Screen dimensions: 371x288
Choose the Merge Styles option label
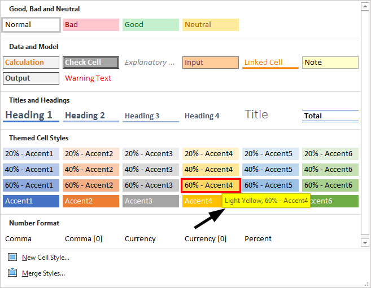[x=43, y=273]
